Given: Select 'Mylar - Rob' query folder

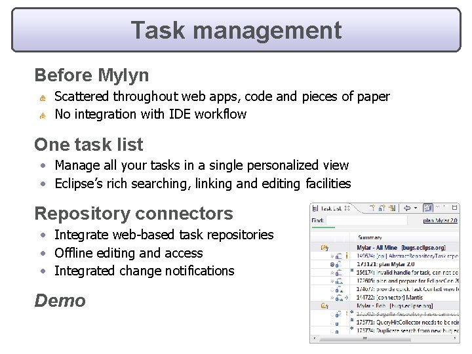Looking at the screenshot, I should coord(395,305).
